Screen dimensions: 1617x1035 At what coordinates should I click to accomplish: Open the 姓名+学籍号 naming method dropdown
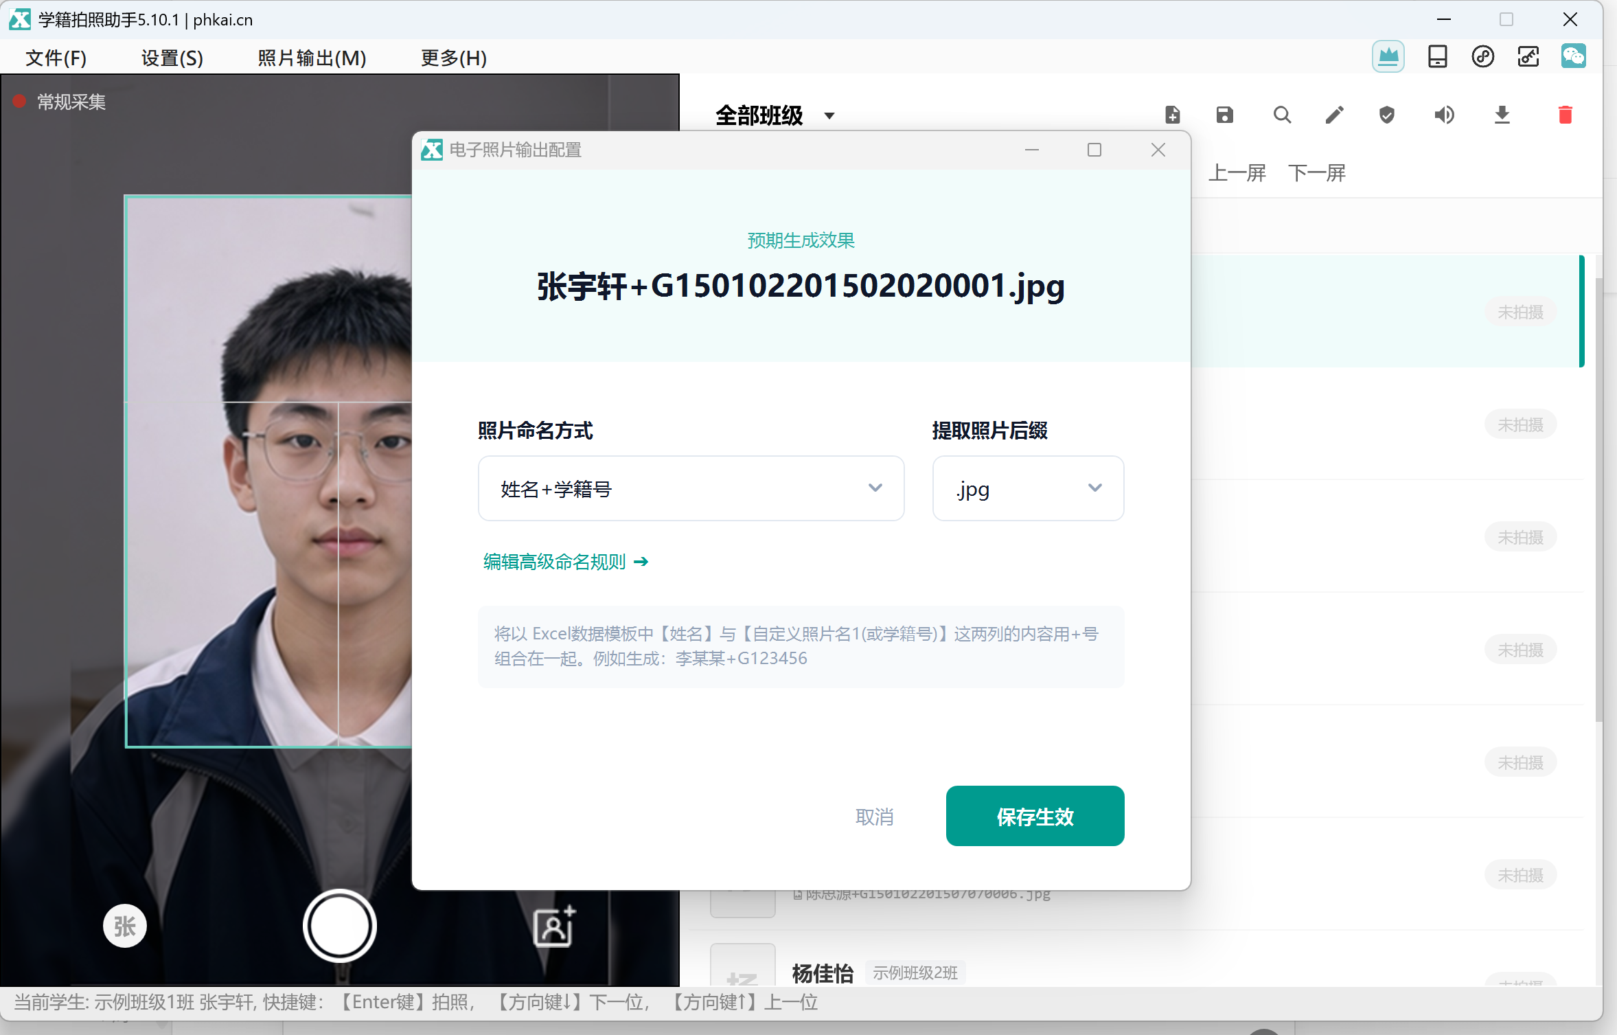click(x=691, y=488)
